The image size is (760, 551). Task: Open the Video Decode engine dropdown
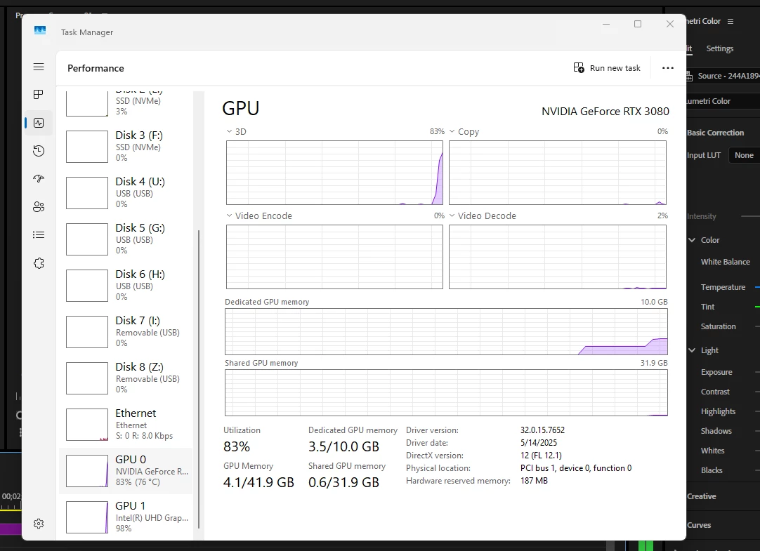(452, 215)
